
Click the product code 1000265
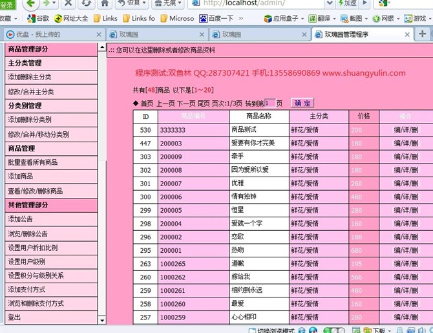click(x=173, y=264)
